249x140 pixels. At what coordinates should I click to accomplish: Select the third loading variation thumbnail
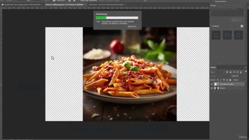click(238, 35)
